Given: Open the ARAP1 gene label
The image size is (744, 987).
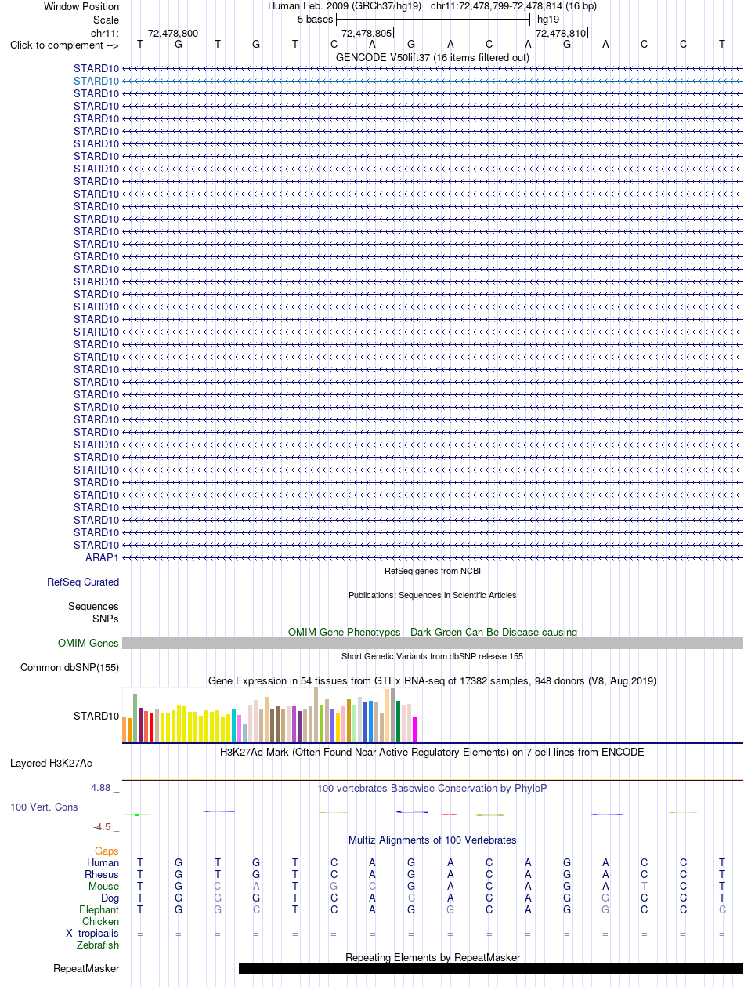Looking at the screenshot, I should point(102,557).
